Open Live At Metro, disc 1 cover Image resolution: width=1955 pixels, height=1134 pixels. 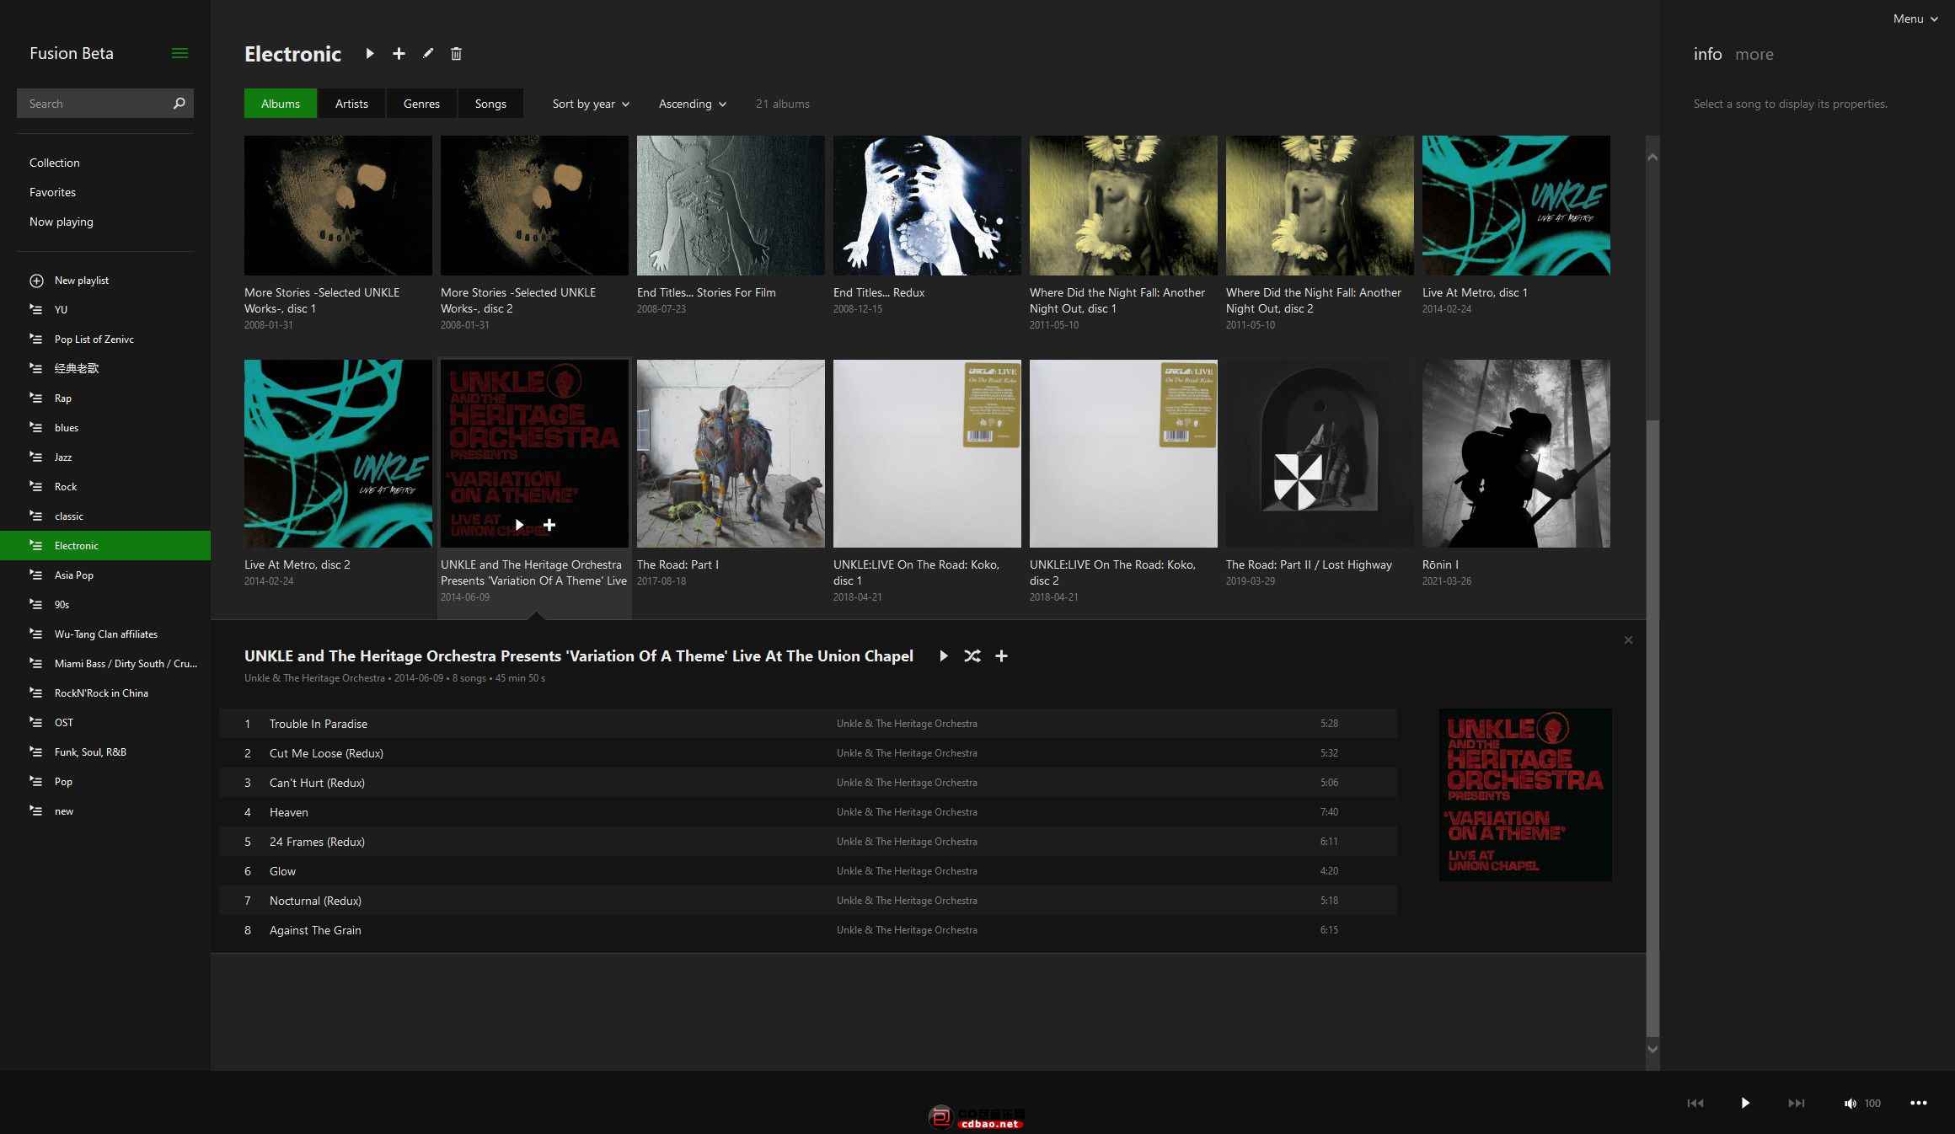pyautogui.click(x=1516, y=206)
